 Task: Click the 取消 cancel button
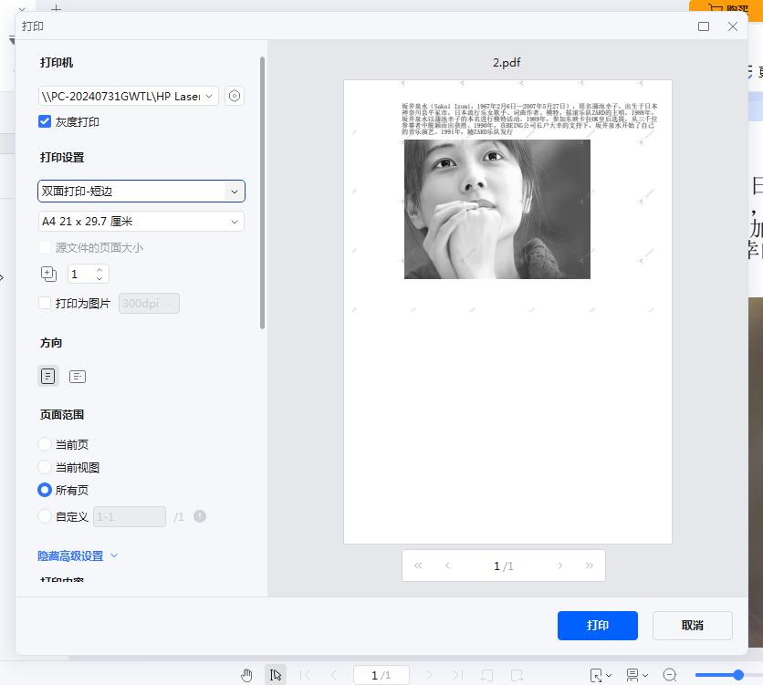(x=692, y=626)
